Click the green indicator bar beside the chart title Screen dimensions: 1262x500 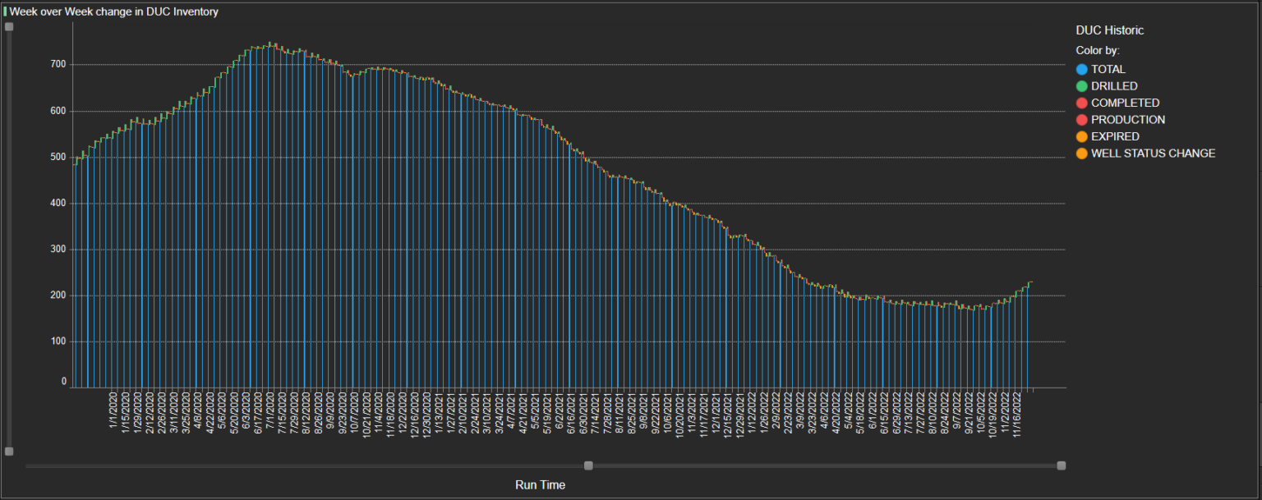5,11
